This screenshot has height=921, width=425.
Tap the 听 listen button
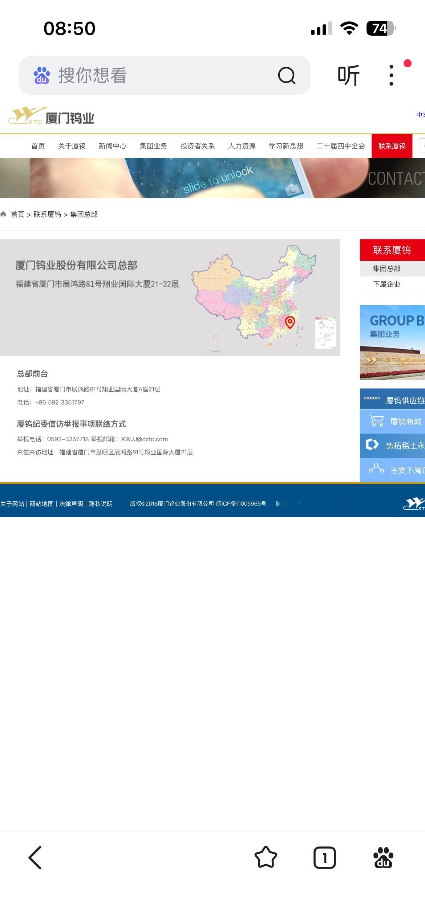[348, 75]
